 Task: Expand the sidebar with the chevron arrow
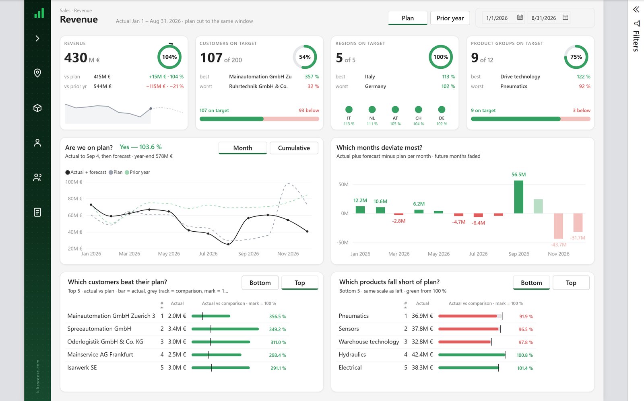(x=37, y=39)
